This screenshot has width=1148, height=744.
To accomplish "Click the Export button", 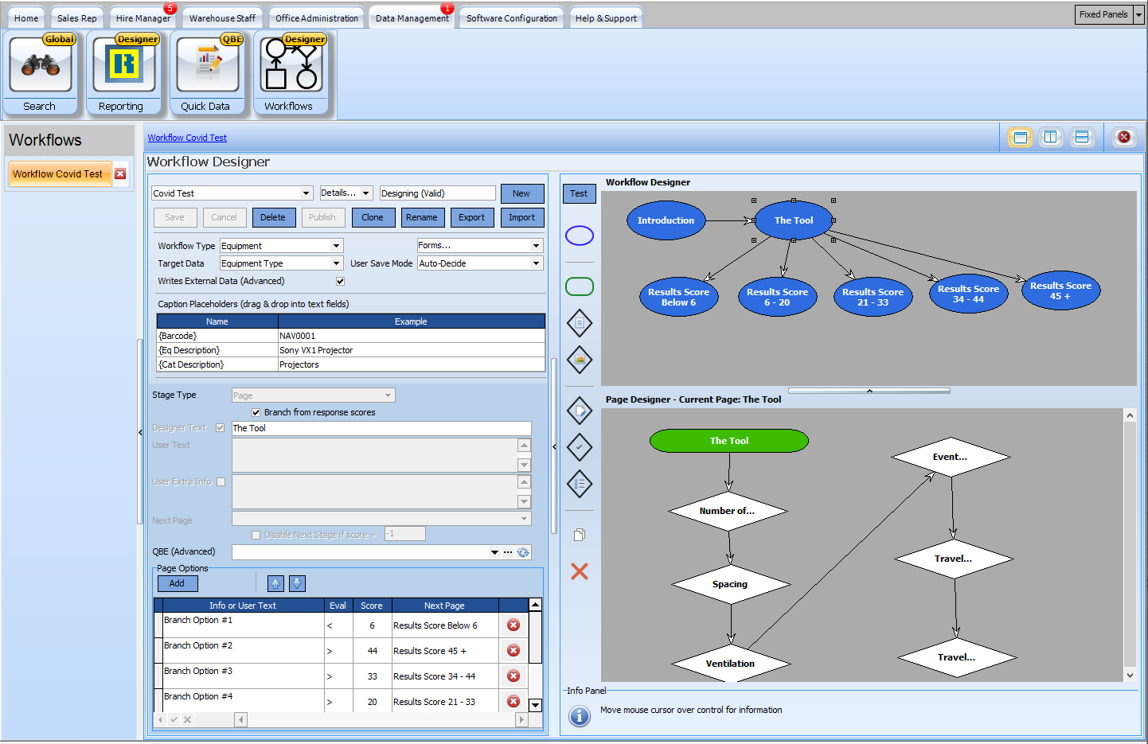I will point(471,217).
